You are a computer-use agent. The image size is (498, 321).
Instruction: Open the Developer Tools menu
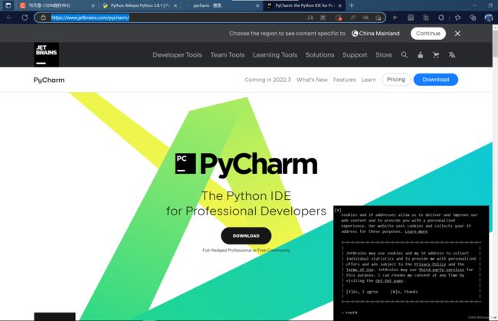[x=177, y=55]
